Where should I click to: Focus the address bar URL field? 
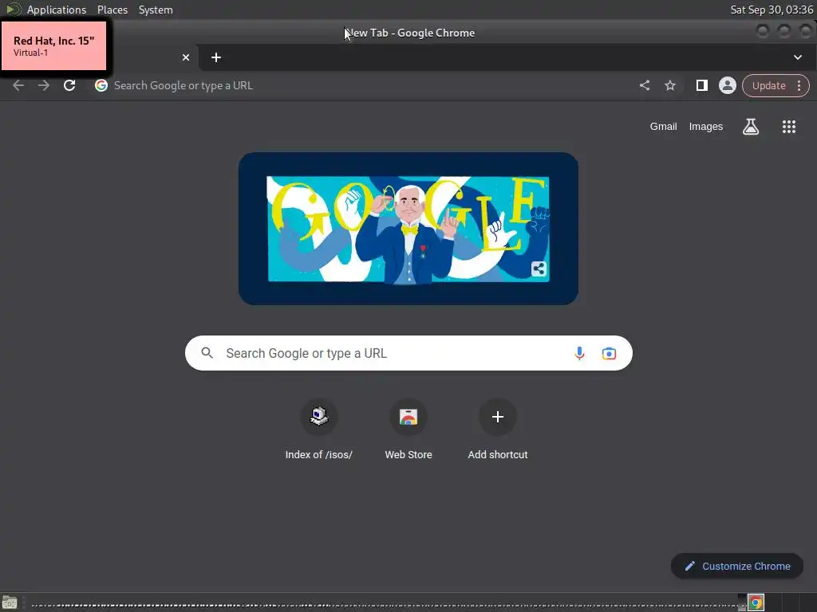point(365,85)
